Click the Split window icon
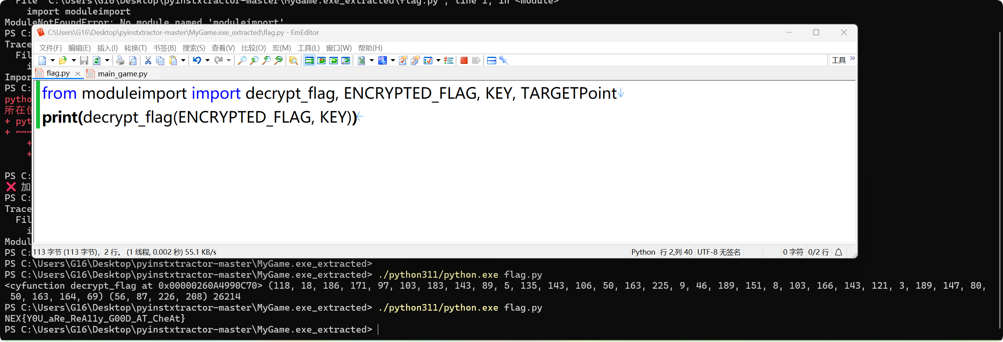 point(492,60)
